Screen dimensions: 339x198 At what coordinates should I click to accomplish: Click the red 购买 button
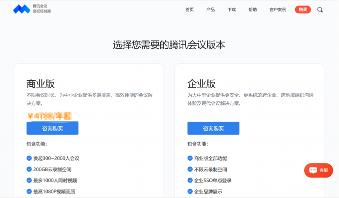click(303, 9)
